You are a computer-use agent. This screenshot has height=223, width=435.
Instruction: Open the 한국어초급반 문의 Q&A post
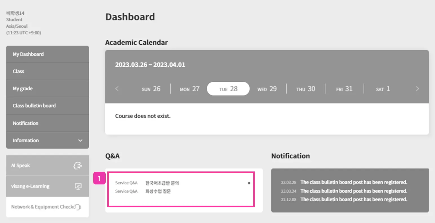click(x=162, y=183)
